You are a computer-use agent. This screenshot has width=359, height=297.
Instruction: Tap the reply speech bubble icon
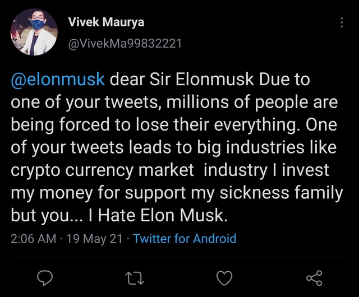(45, 277)
